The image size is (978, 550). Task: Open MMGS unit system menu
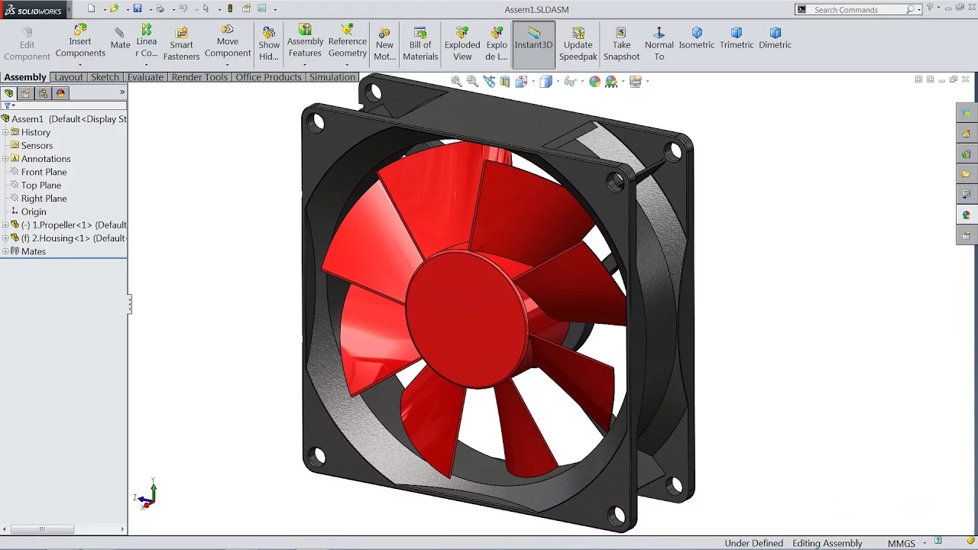click(x=906, y=543)
